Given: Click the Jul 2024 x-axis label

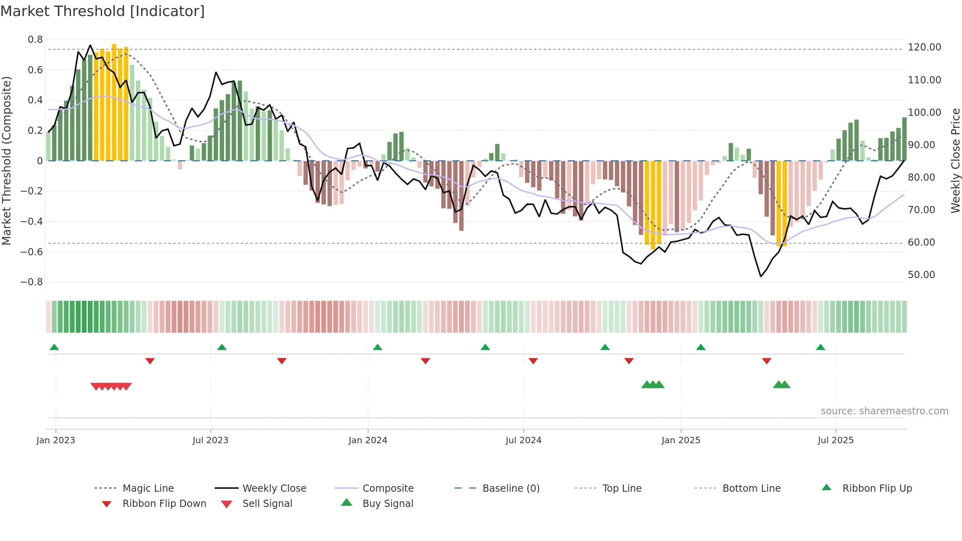Looking at the screenshot, I should 523,440.
